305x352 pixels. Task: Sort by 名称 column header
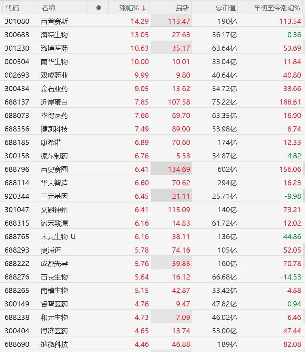pyautogui.click(x=49, y=8)
